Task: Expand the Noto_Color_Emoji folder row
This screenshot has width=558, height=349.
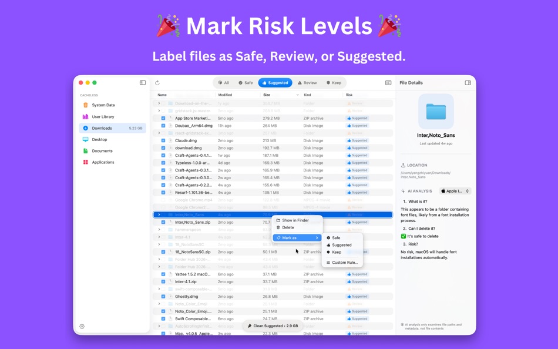Action: 159,304
